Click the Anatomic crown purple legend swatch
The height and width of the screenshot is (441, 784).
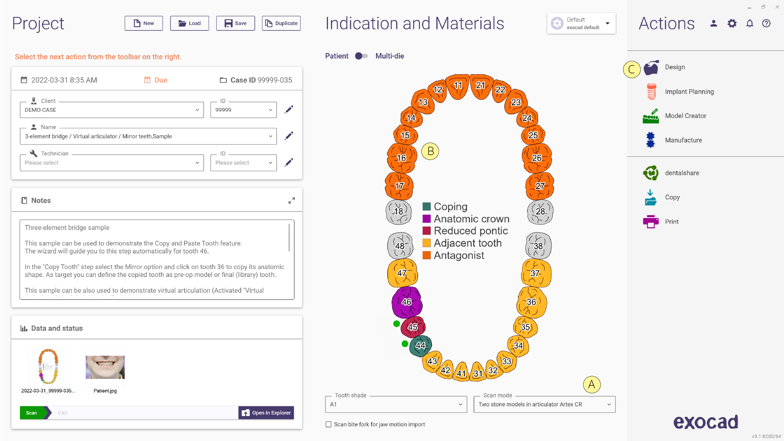pyautogui.click(x=427, y=219)
